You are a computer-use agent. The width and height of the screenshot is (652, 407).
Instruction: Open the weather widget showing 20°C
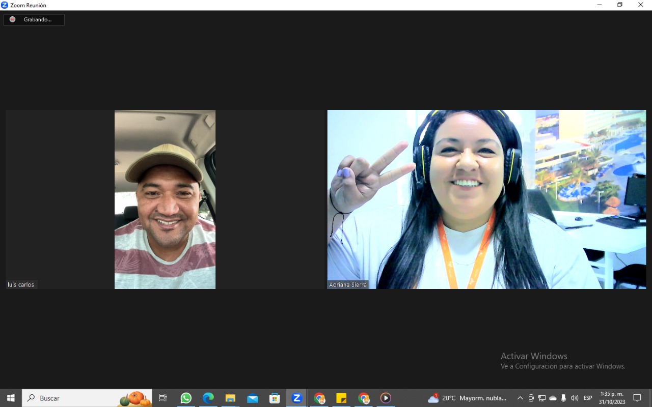[468, 398]
